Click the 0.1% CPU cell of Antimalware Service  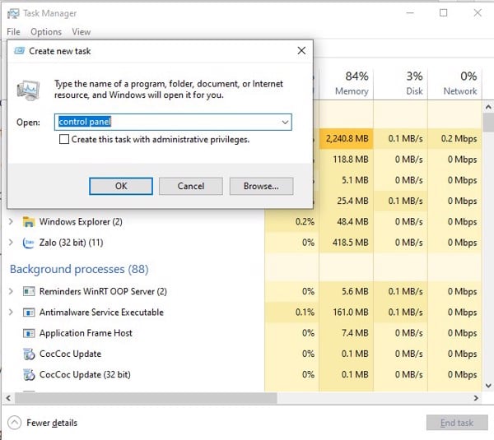tap(291, 313)
